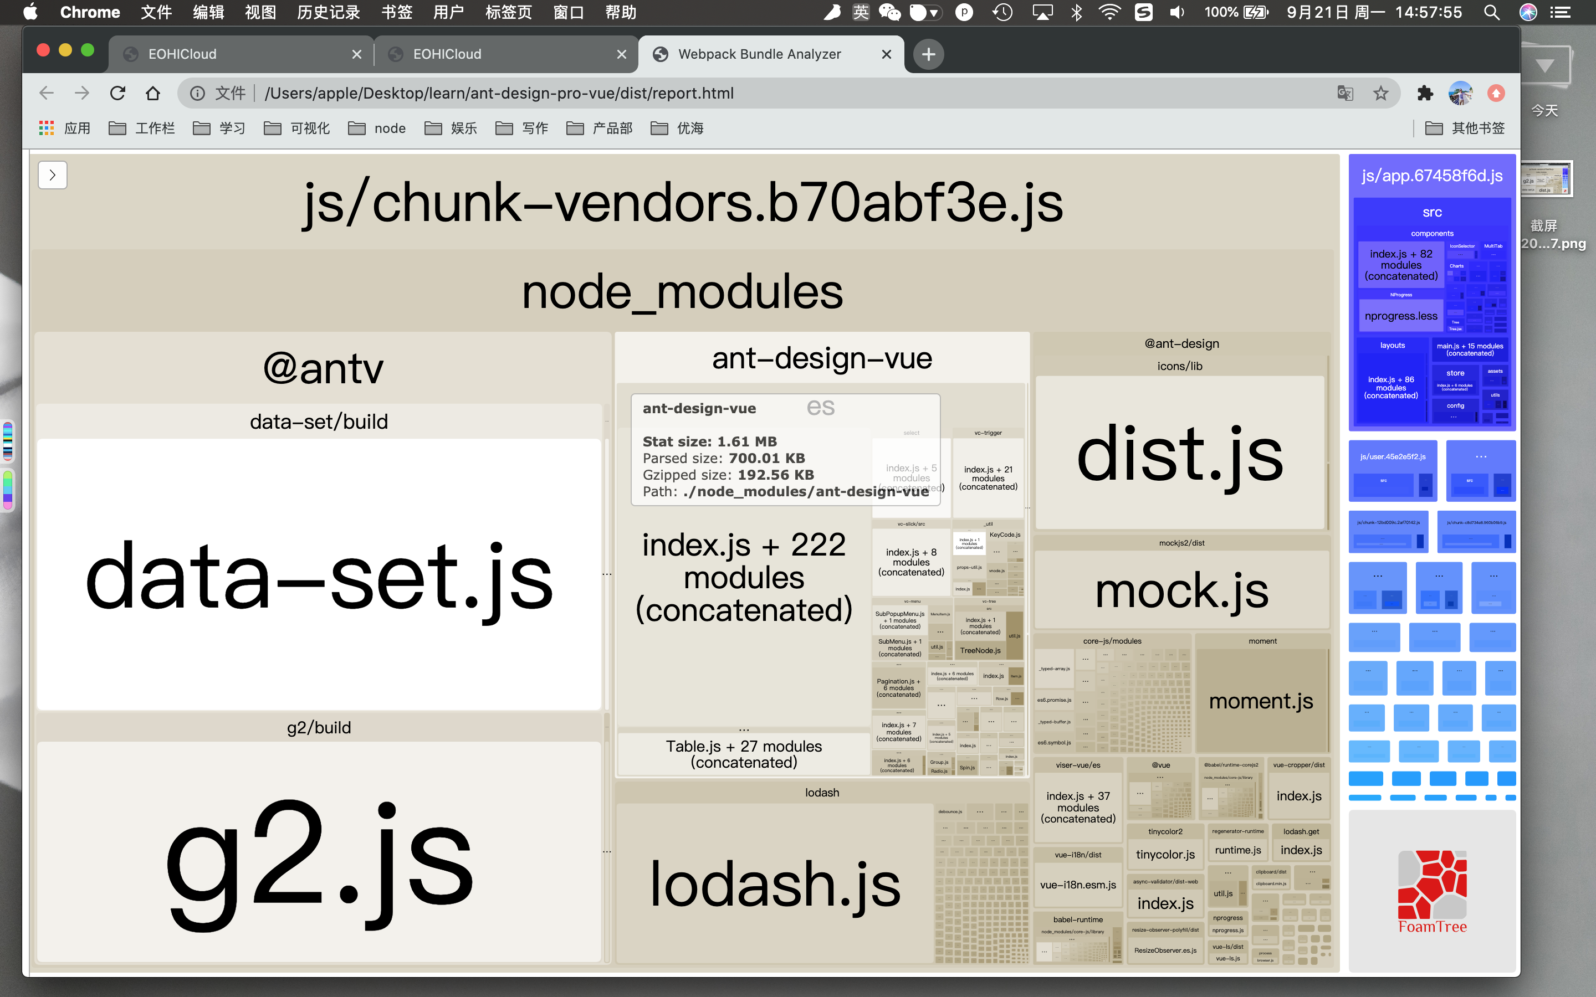Open the 历史记录 menu
Viewport: 1596px width, 997px height.
(329, 12)
